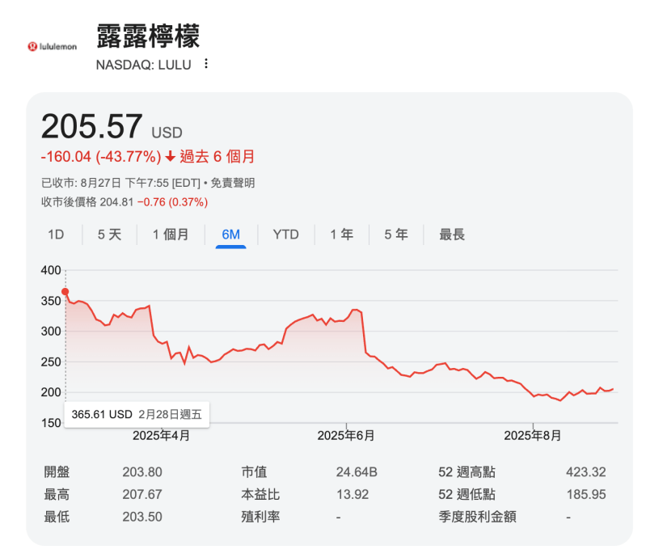
Task: Show the 1 年 price chart
Action: [341, 235]
